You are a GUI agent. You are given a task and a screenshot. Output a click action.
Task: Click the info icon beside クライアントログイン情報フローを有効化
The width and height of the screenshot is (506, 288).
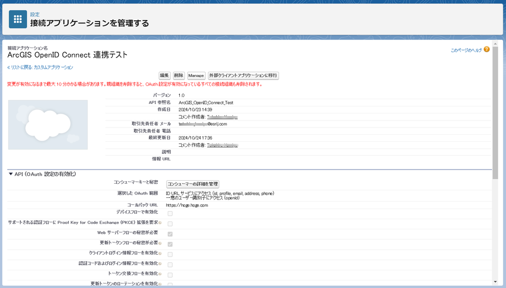click(160, 254)
